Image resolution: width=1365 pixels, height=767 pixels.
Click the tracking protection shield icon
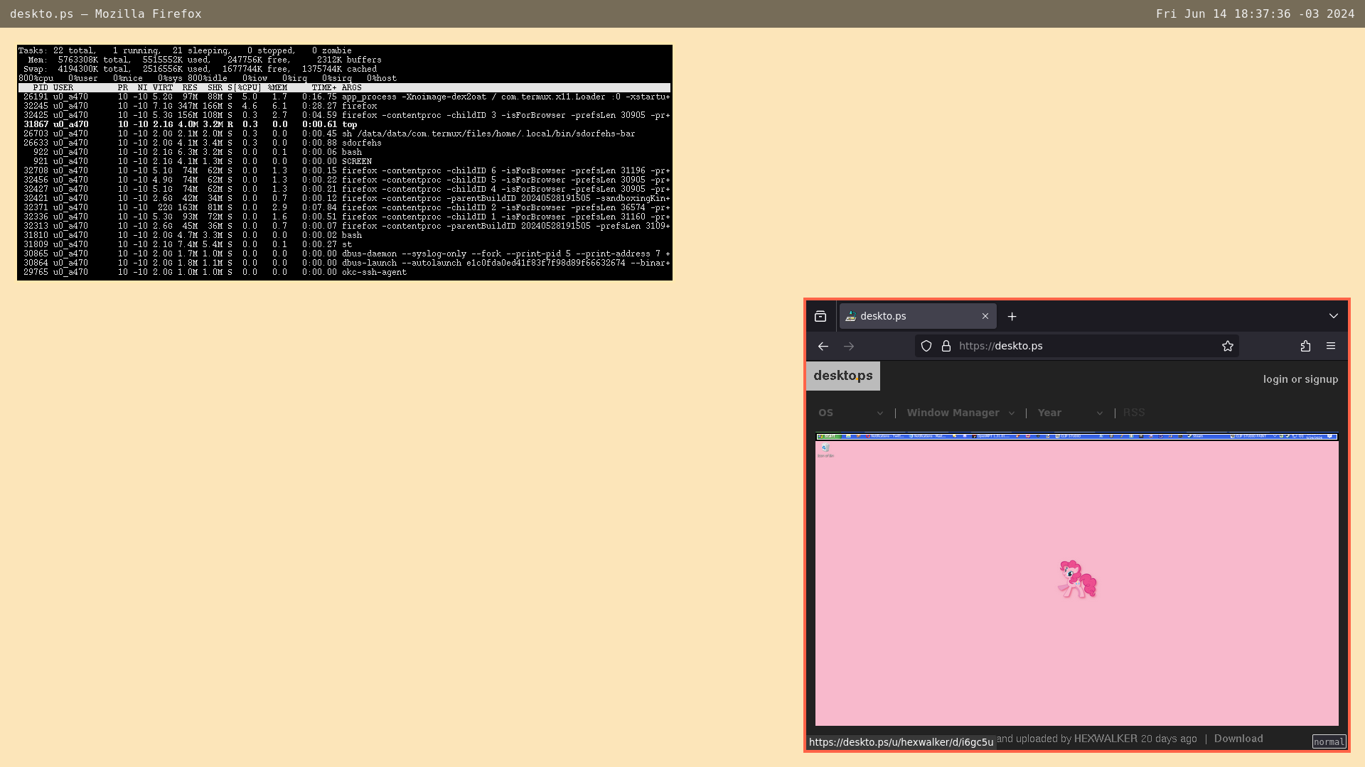(926, 346)
